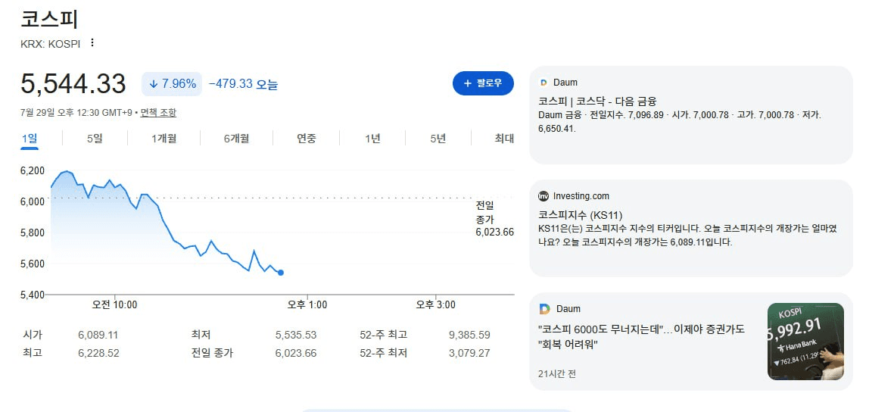Select the 최대 (max) range tab

504,139
